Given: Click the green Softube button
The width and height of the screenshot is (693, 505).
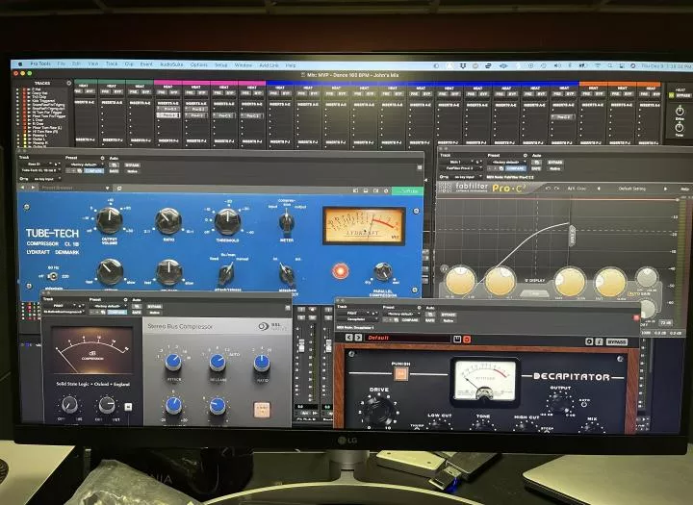Looking at the screenshot, I should point(407,190).
